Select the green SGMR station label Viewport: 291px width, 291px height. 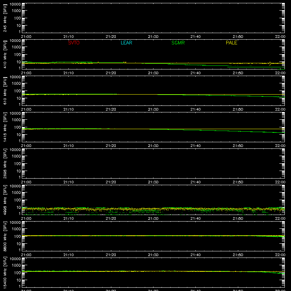click(x=178, y=43)
